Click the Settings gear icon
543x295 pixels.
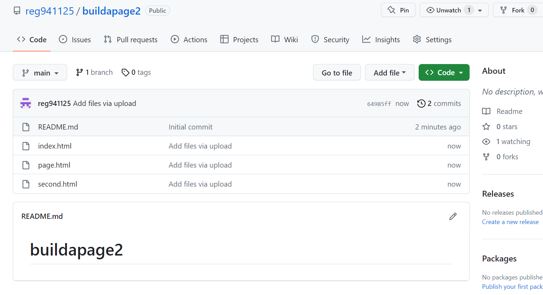[417, 39]
